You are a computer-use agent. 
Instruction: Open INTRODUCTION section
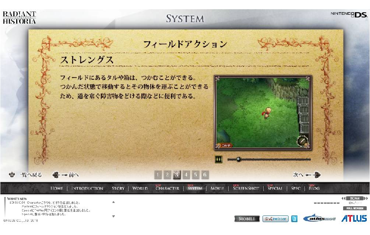pyautogui.click(x=87, y=189)
